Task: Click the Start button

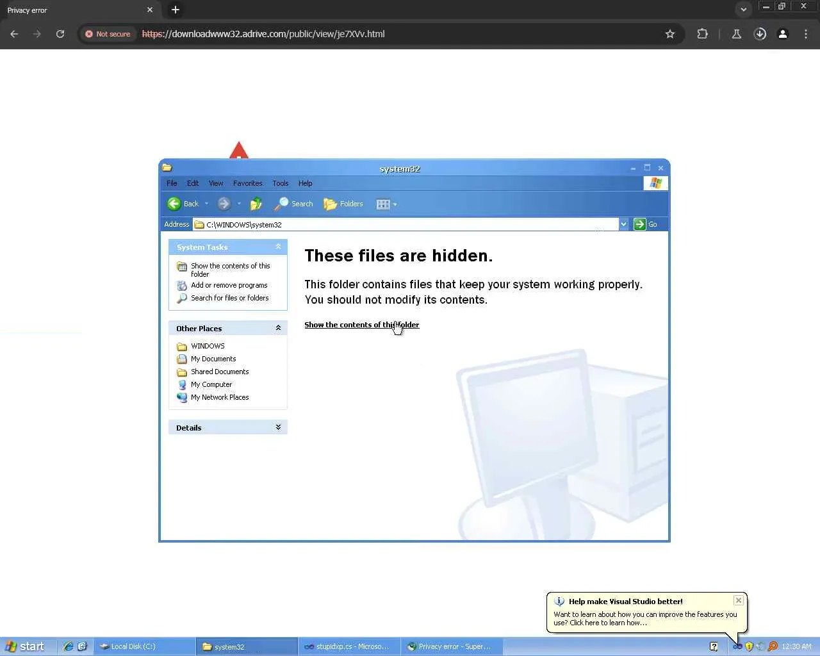Action: (26, 646)
